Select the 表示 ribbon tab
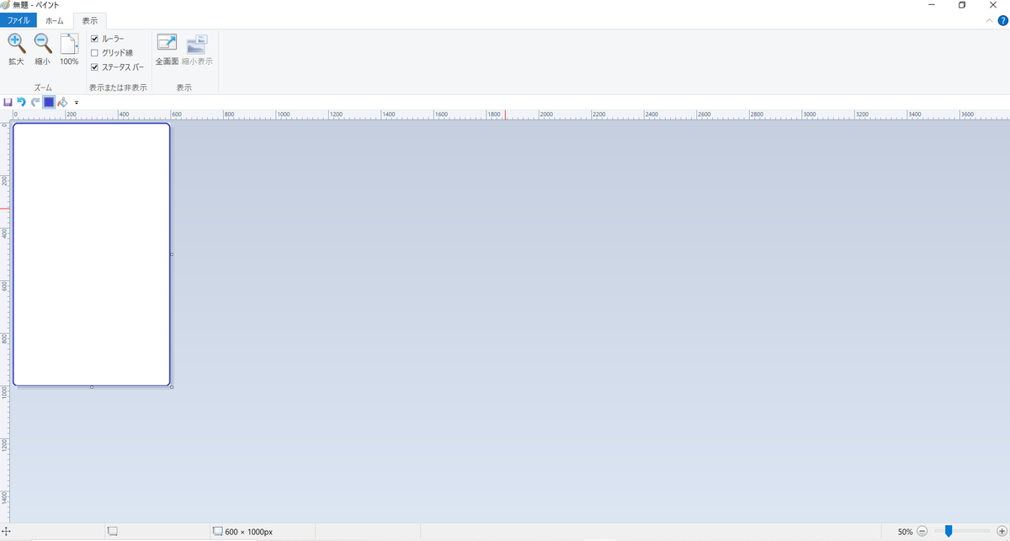This screenshot has height=541, width=1010. pyautogui.click(x=90, y=20)
